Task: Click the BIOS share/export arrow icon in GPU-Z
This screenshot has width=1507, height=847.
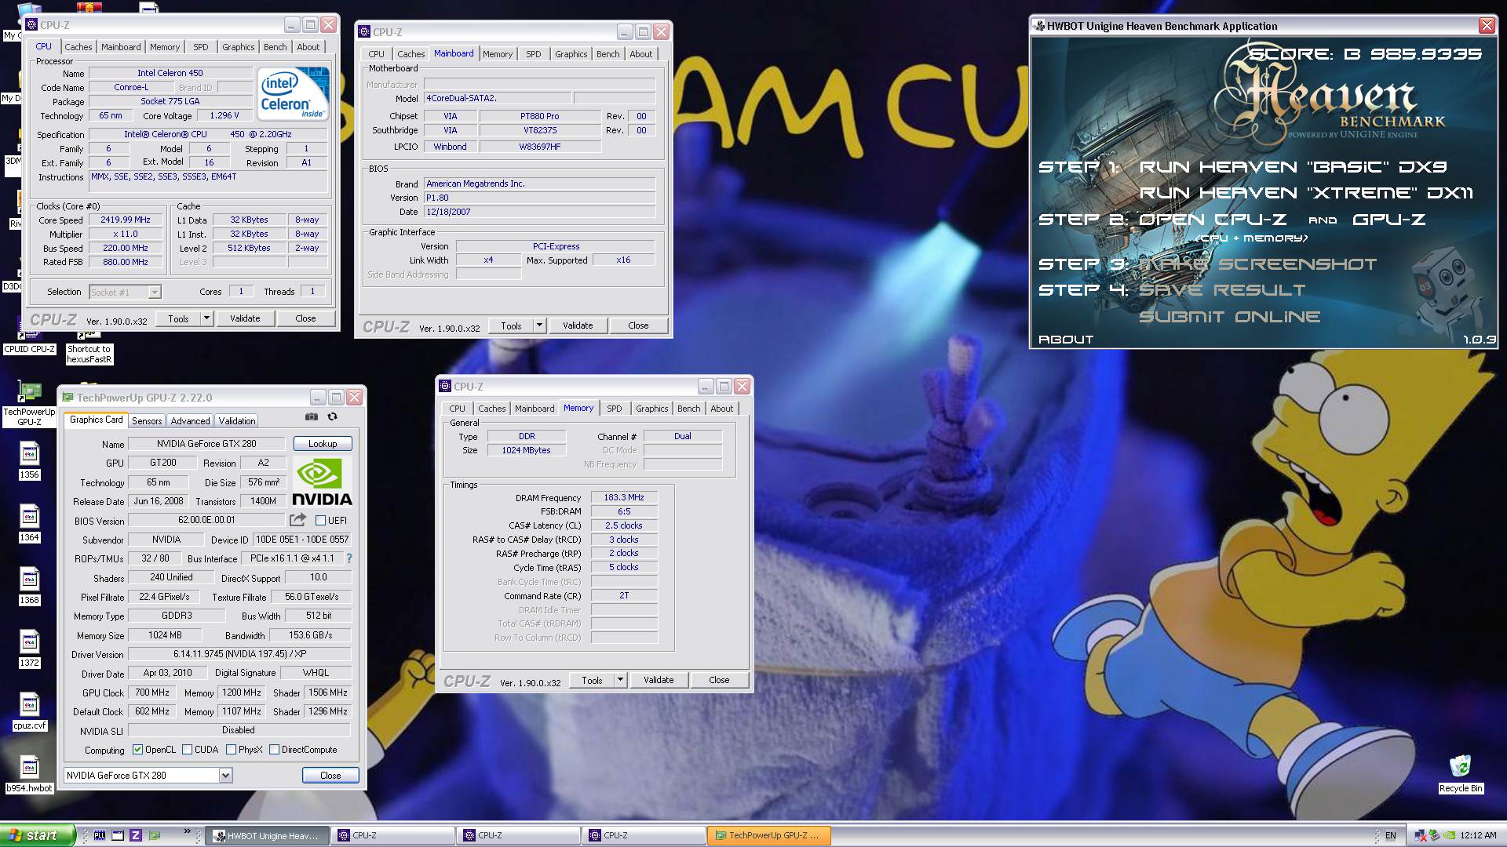Action: [x=297, y=520]
